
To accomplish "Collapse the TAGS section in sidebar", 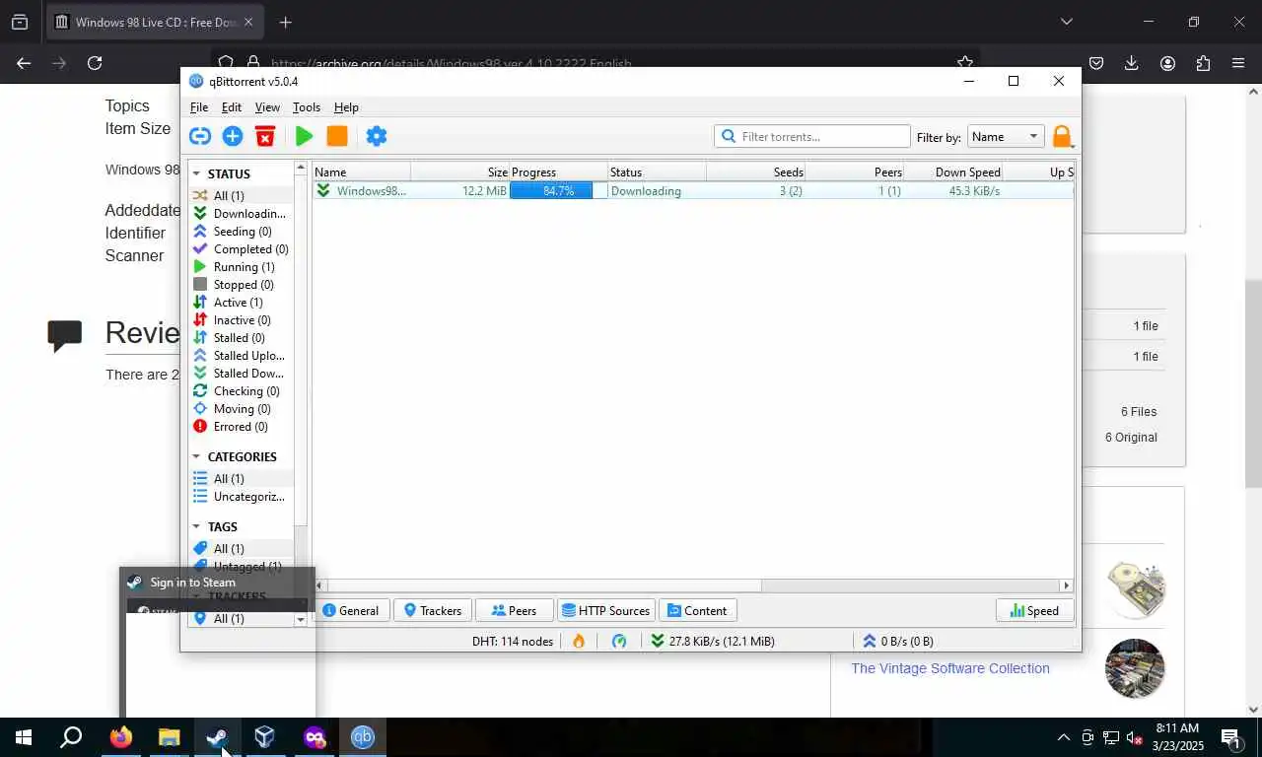I will click(x=196, y=526).
